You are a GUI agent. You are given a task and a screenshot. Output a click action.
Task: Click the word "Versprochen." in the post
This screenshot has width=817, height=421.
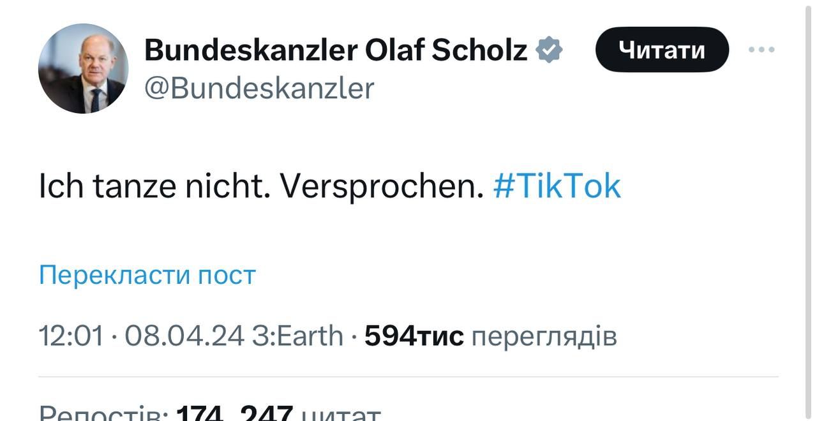pyautogui.click(x=382, y=186)
